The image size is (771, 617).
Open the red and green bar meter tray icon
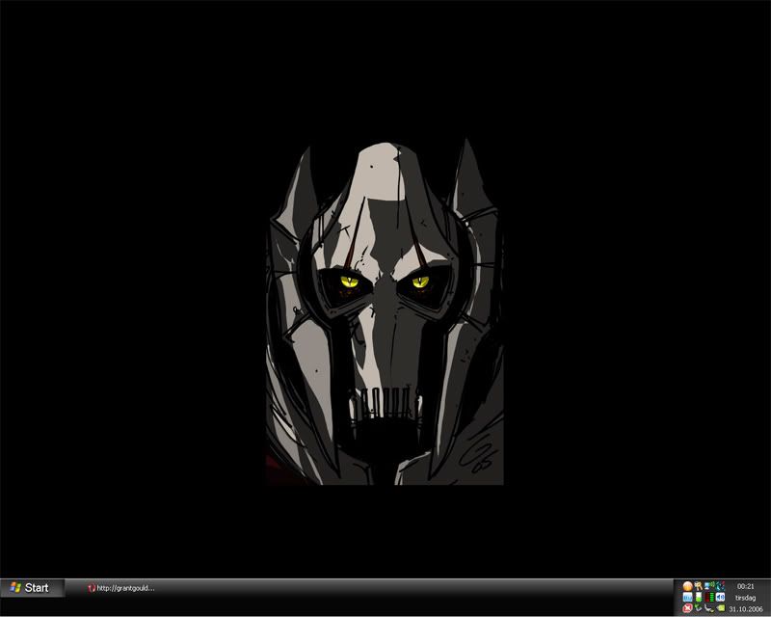(x=709, y=598)
